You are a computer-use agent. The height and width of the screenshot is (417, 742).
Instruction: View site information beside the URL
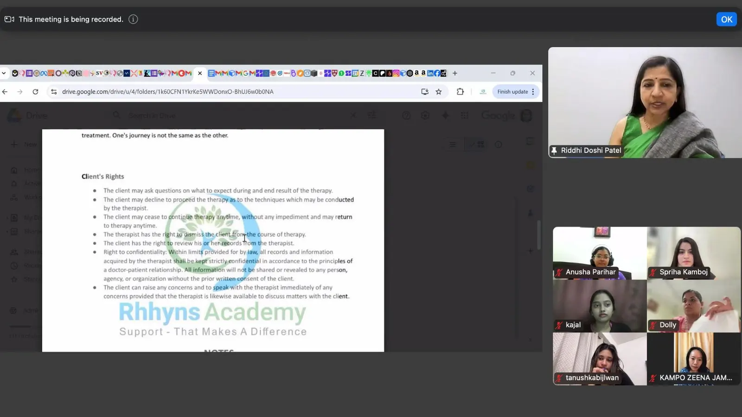tap(54, 92)
